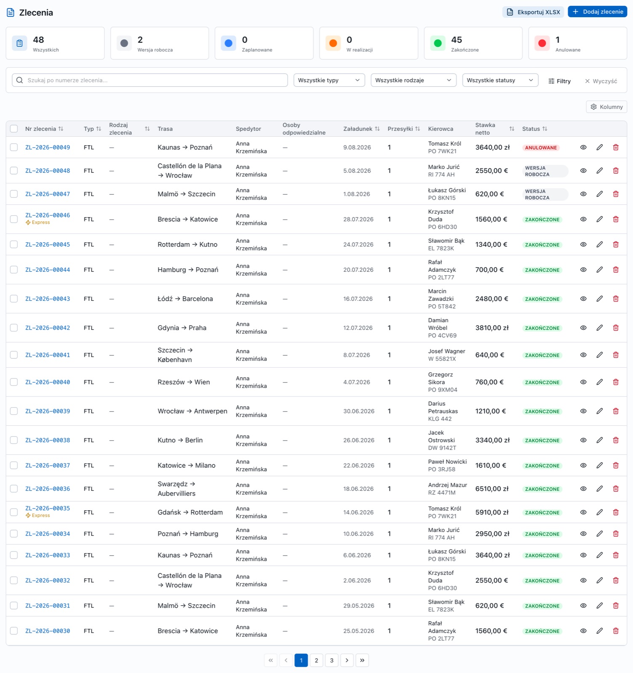The height and width of the screenshot is (673, 633).
Task: Preview order ZL-2026-00045 via eye icon
Action: pos(583,244)
